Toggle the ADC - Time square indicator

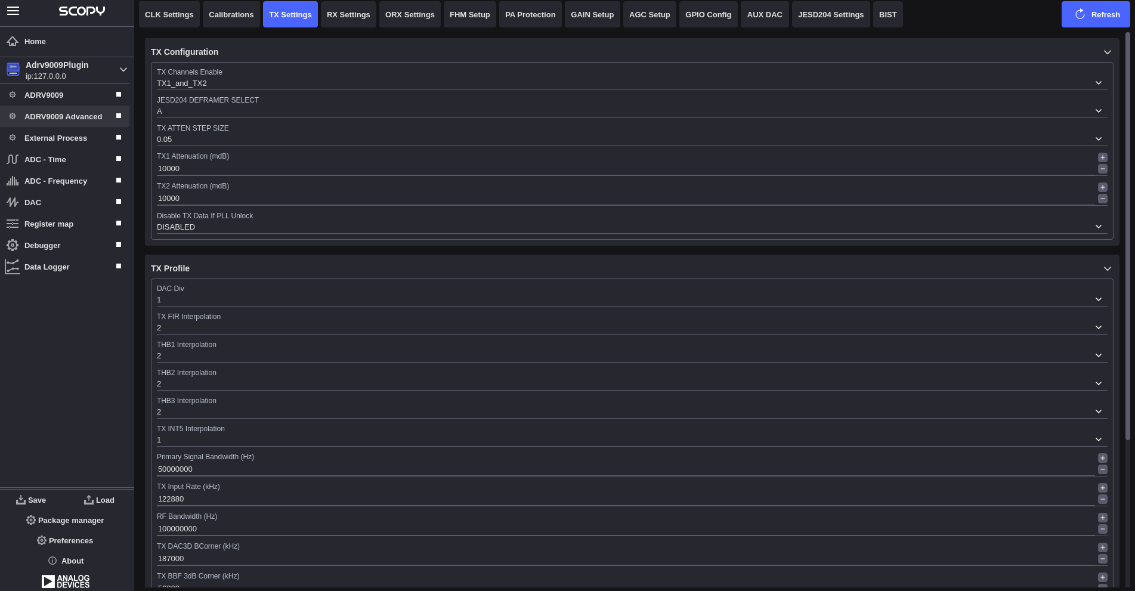[119, 159]
